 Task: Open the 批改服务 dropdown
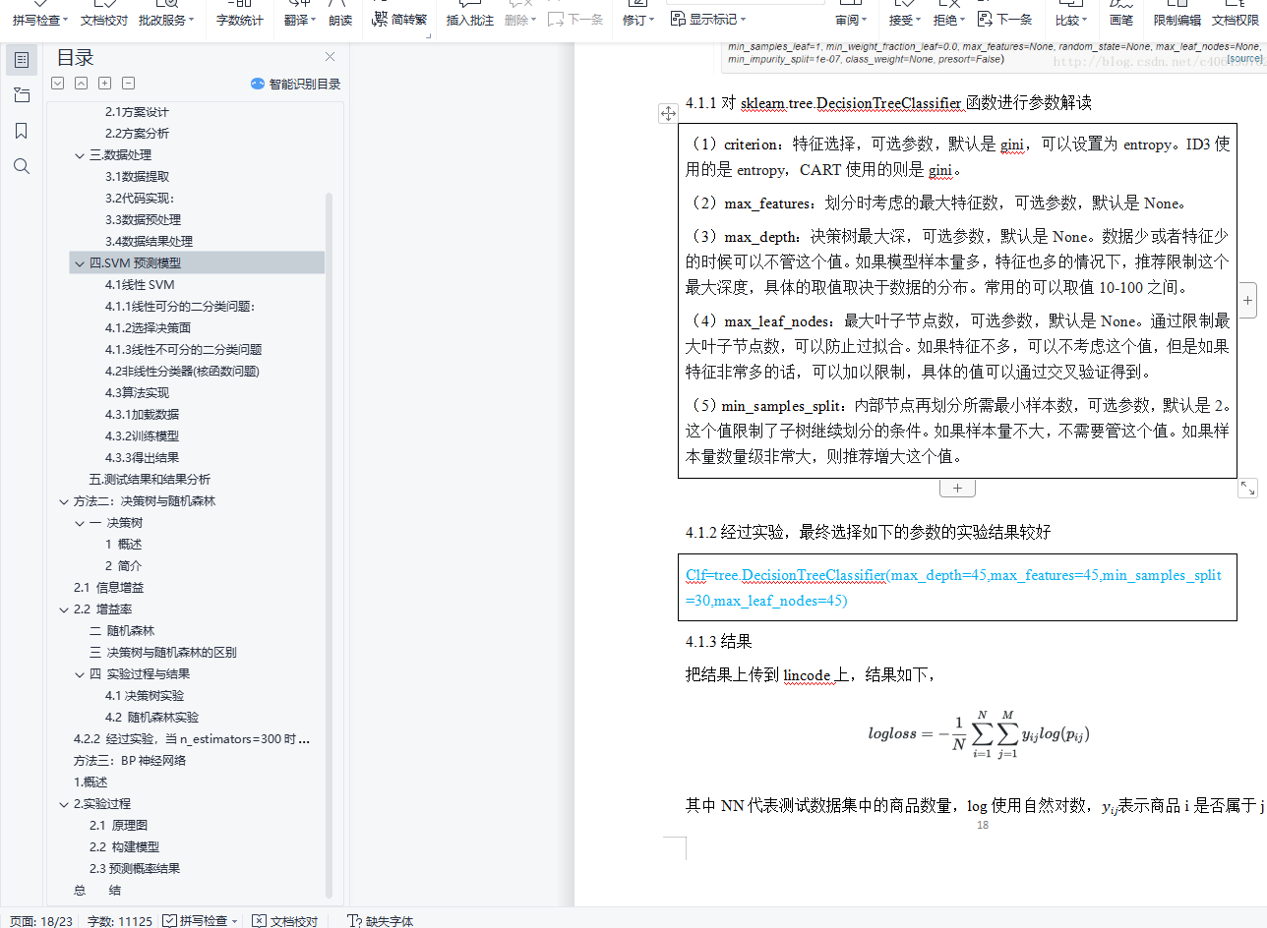[166, 20]
